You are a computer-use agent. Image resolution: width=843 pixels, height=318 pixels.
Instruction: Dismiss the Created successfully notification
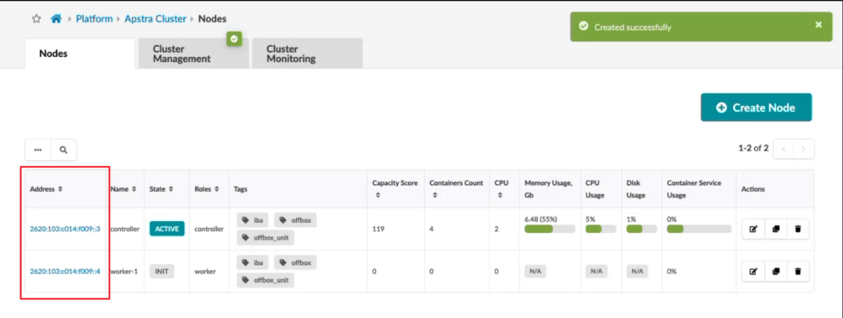pyautogui.click(x=818, y=25)
